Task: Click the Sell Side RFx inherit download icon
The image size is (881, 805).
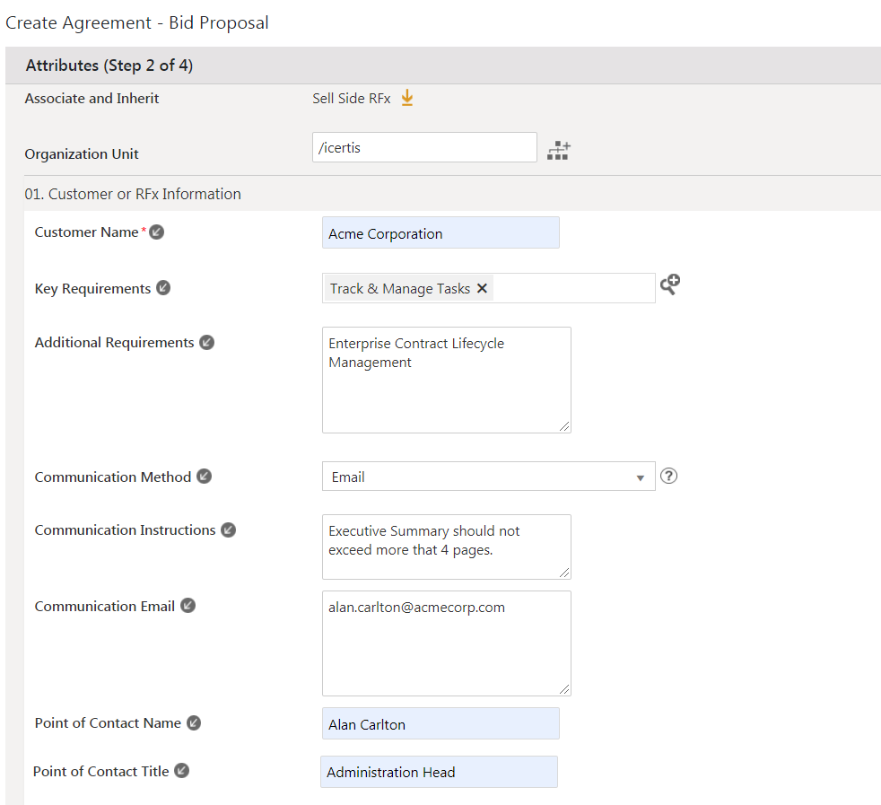Action: [x=407, y=98]
